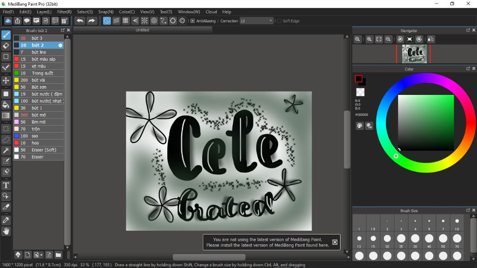Flip the view in the Navigator
Screen dimensions: 477x268
coord(431,40)
